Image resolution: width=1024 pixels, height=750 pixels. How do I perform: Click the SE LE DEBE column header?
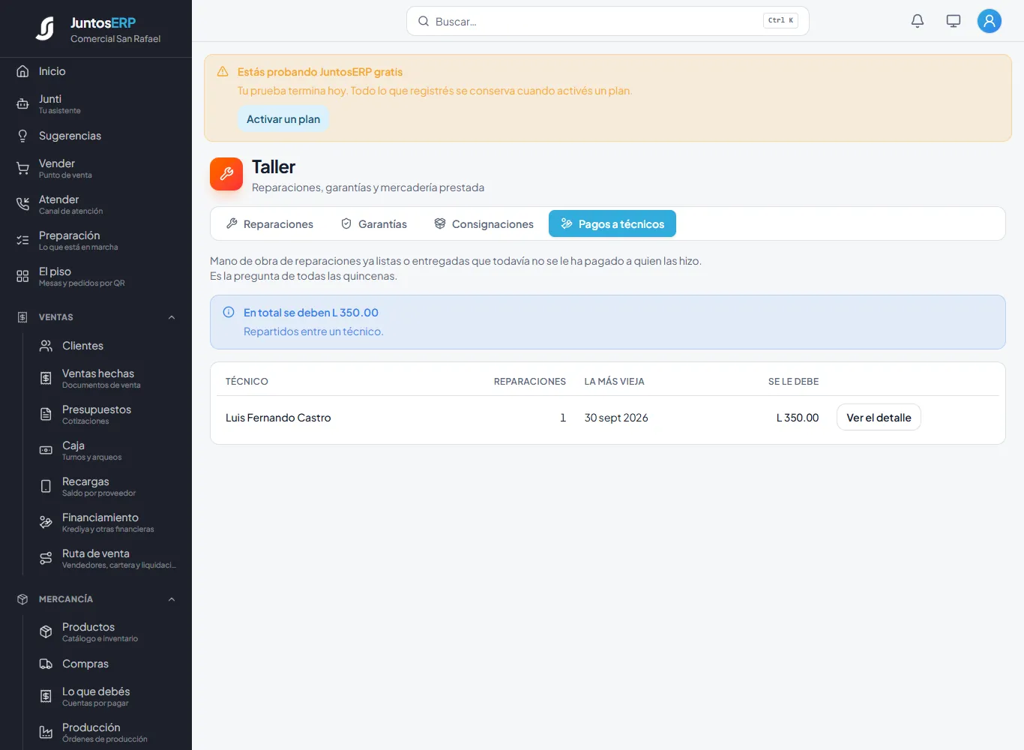[x=793, y=382]
